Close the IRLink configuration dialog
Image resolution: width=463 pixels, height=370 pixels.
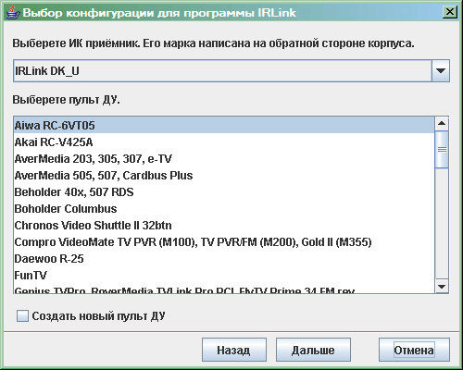coord(449,12)
